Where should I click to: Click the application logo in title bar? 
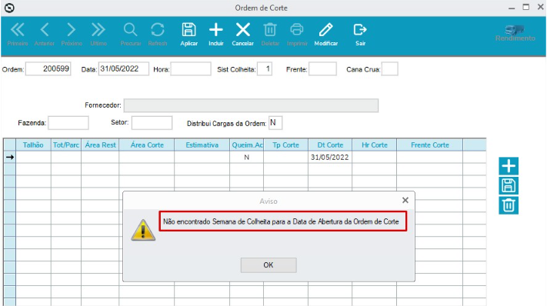tap(9, 8)
